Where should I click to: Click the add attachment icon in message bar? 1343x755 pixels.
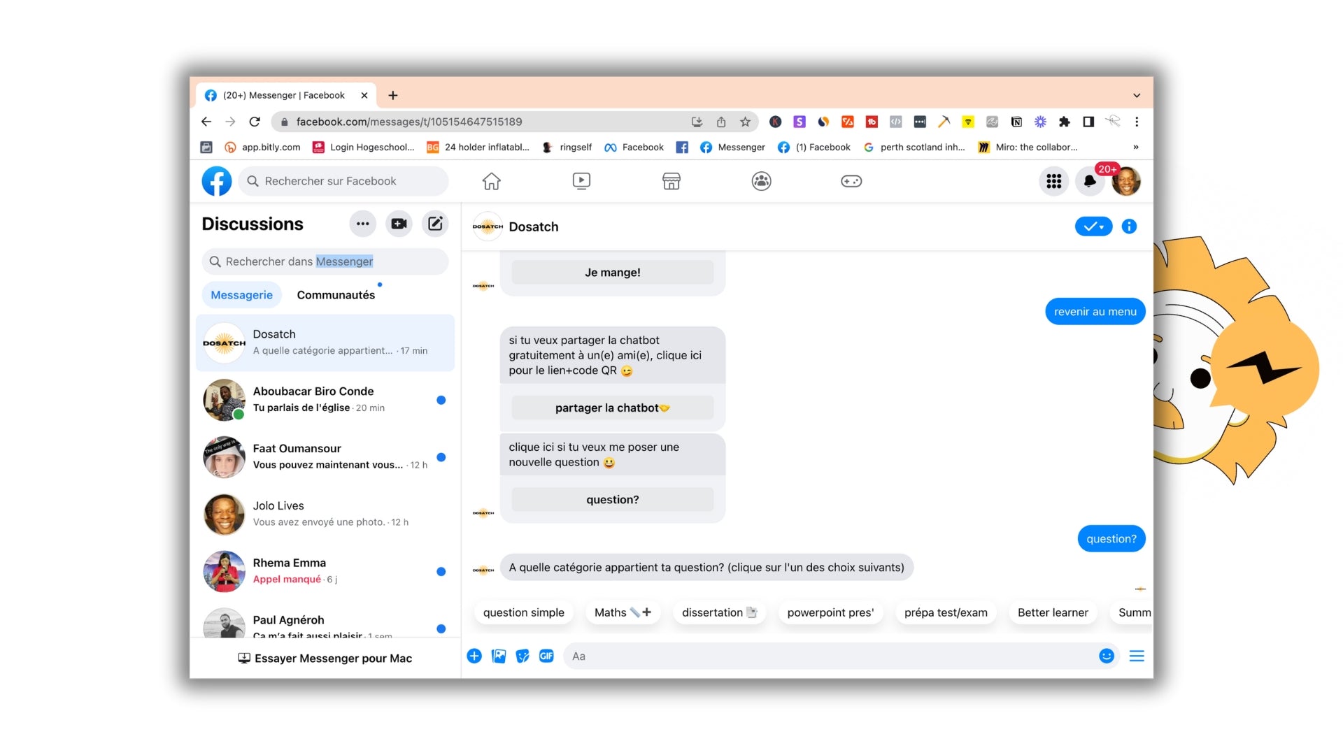pos(473,656)
